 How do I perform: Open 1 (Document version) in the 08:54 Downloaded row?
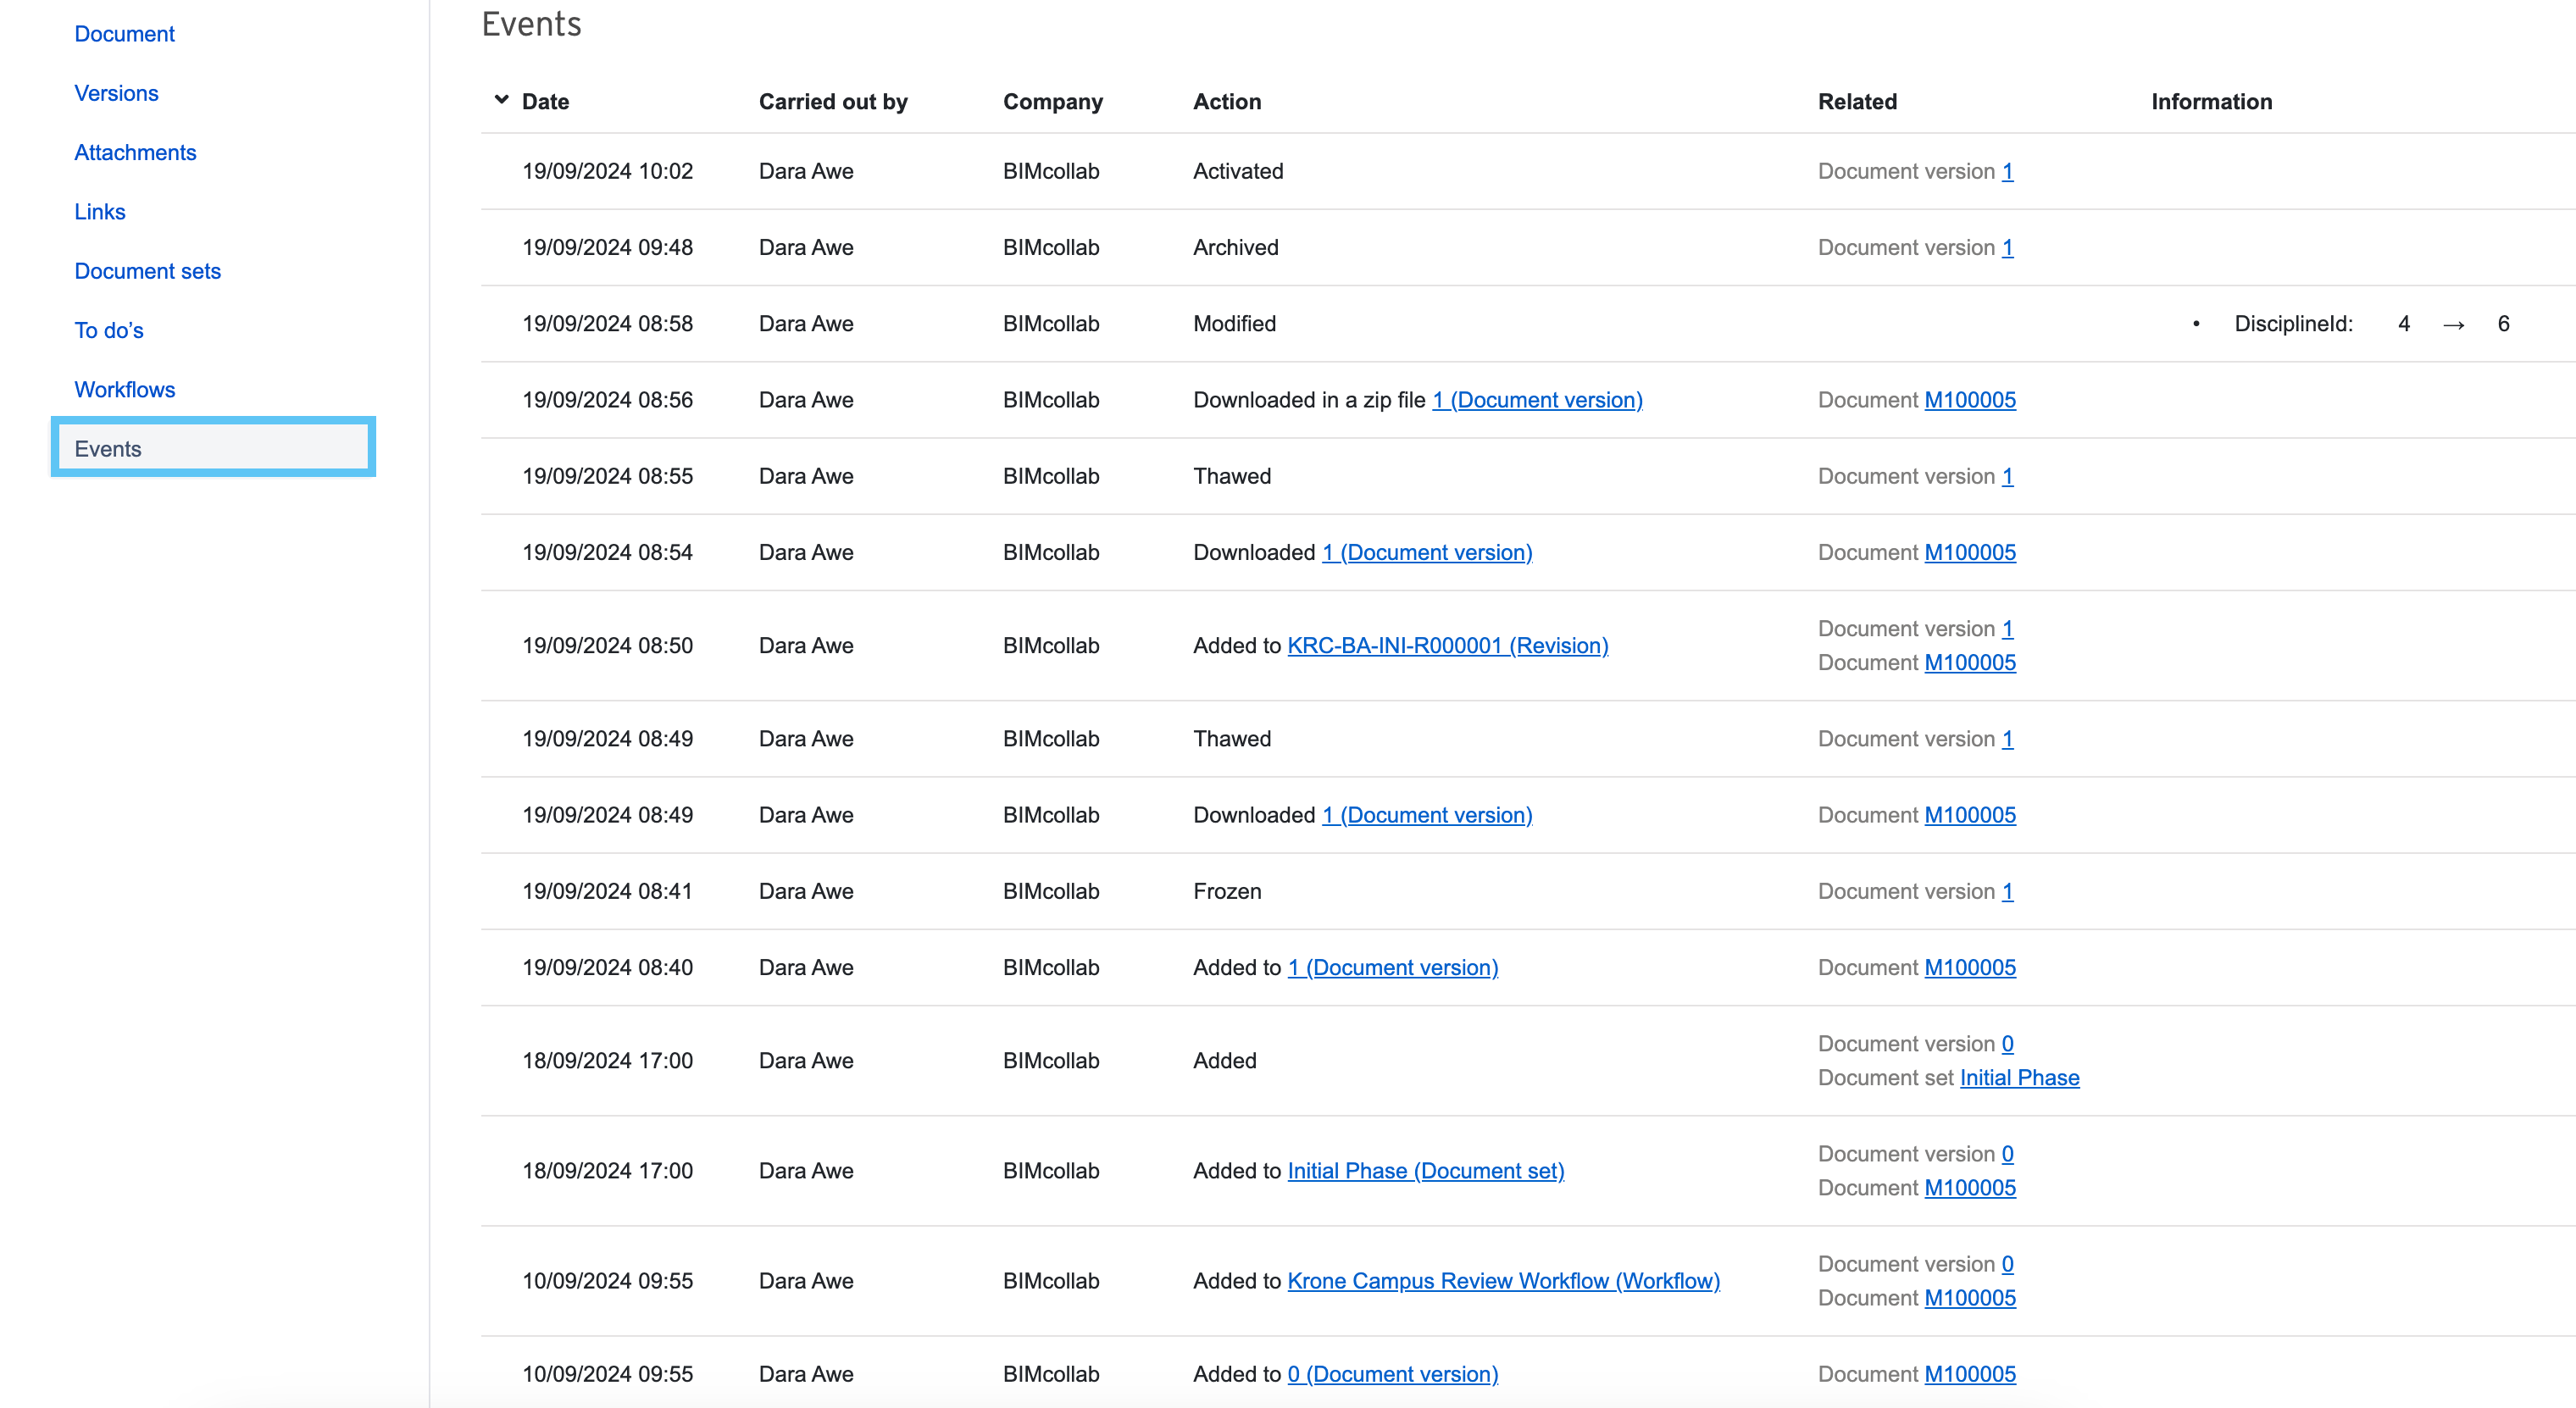(1427, 552)
